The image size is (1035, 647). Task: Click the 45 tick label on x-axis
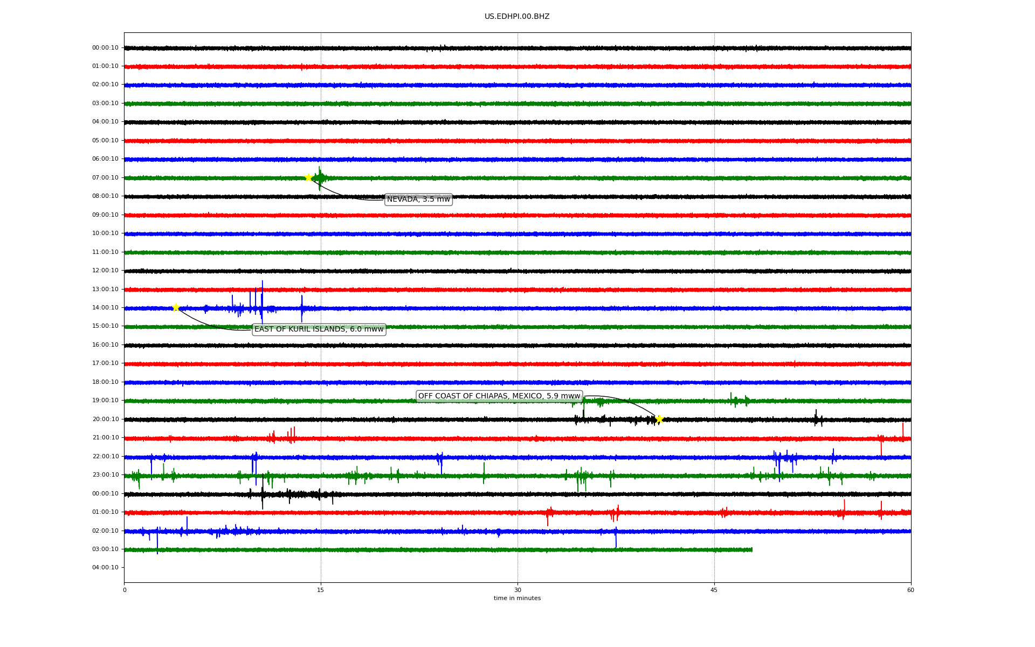[x=714, y=590]
